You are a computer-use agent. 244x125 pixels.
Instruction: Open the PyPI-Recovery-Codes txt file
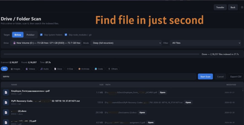[188, 102]
